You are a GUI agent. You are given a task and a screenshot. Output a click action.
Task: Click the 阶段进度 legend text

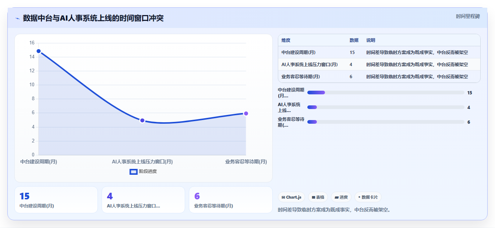(148, 171)
